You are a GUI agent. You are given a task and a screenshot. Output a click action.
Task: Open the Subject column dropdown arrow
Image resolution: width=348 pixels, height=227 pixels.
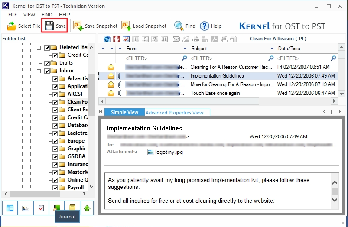(x=272, y=49)
